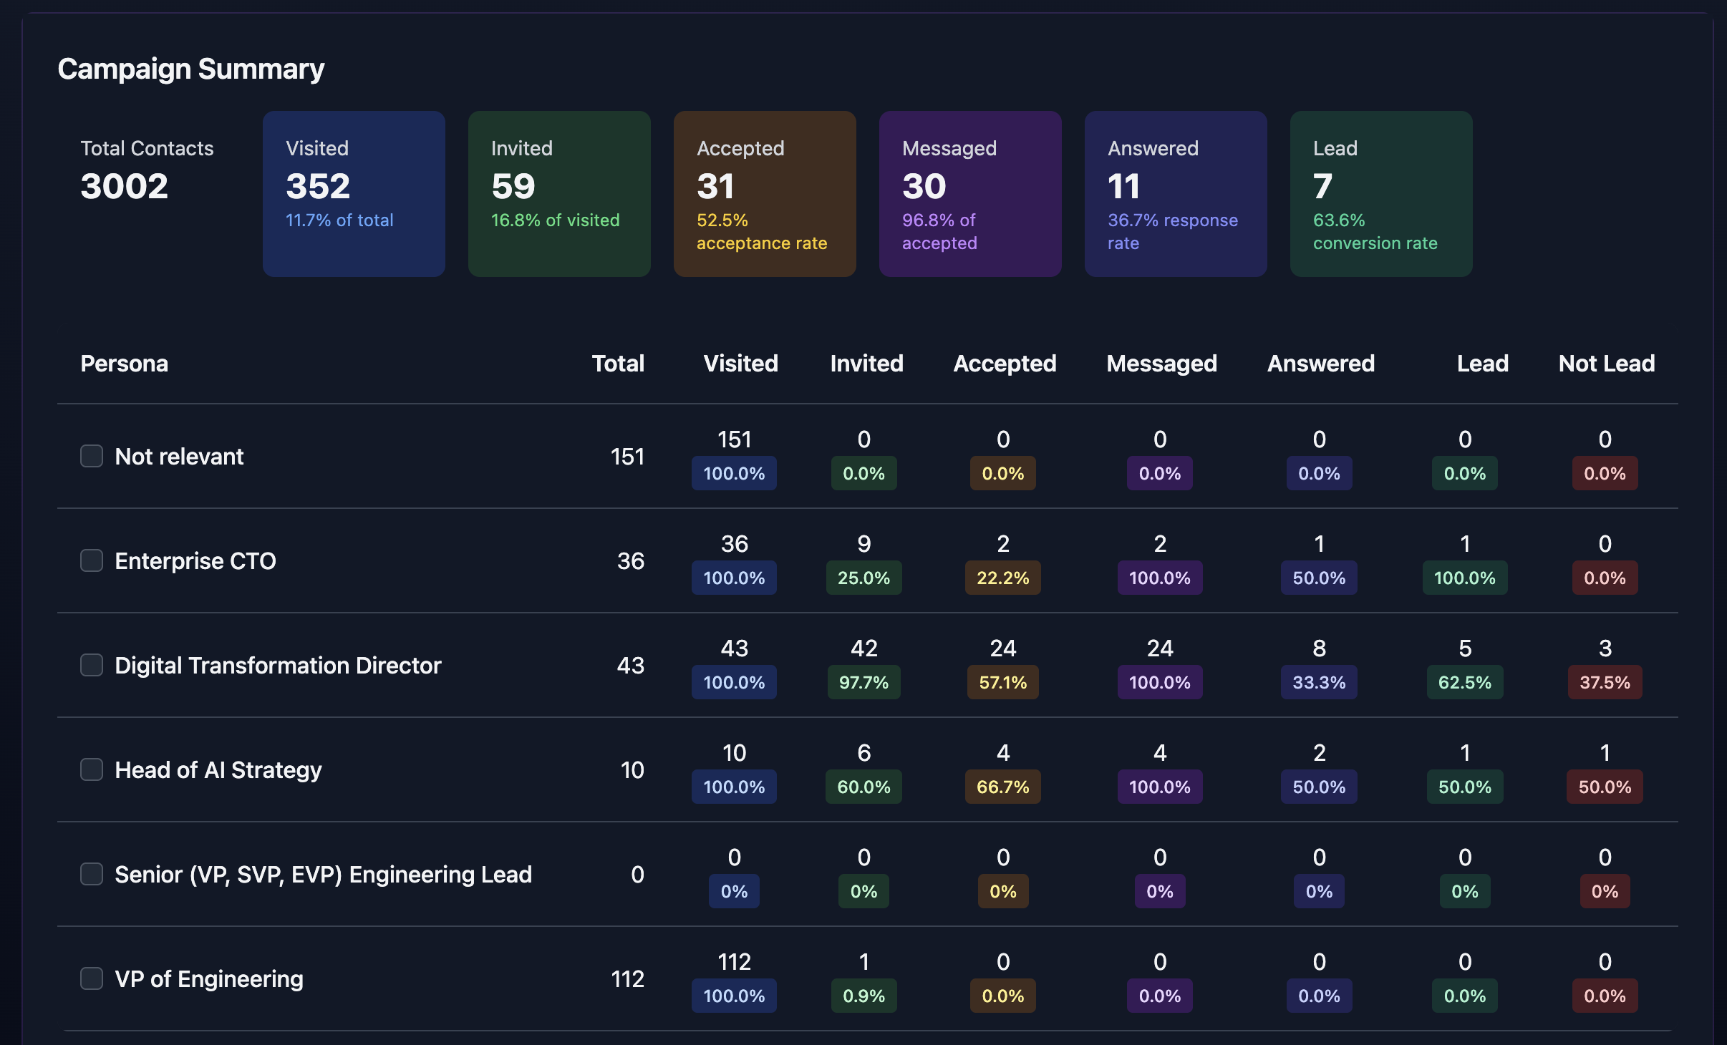Check the Not relevant persona checkbox
Image resolution: width=1727 pixels, height=1045 pixels.
click(92, 456)
